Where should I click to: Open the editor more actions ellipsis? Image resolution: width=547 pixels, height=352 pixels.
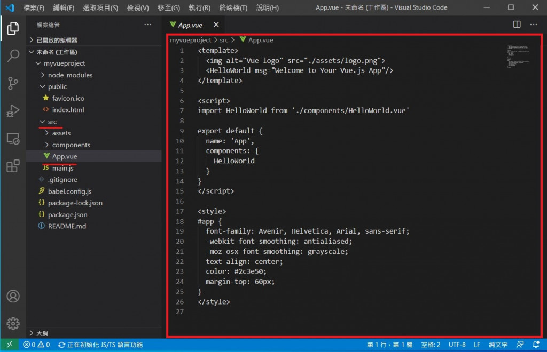[534, 25]
